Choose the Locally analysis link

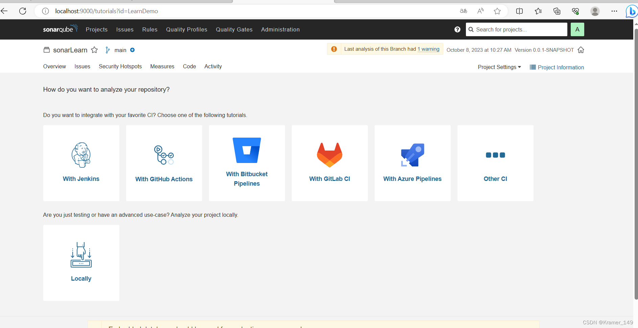[x=81, y=279]
